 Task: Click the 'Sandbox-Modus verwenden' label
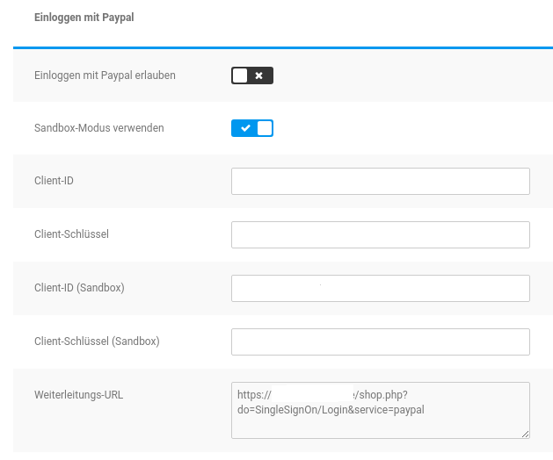[x=99, y=128]
